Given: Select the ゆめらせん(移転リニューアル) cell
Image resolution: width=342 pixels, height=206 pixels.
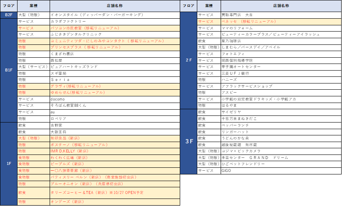Looking at the screenshot, I should [115, 93].
